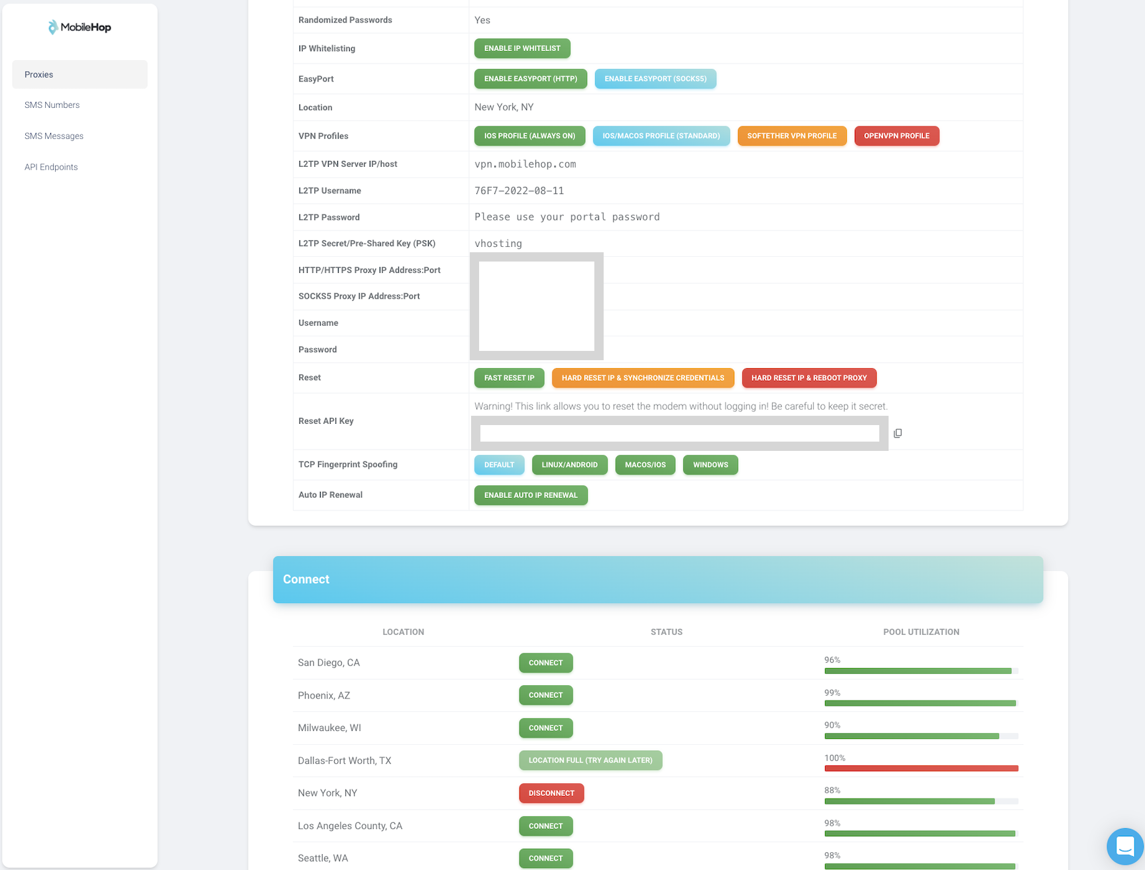Image resolution: width=1145 pixels, height=870 pixels.
Task: Click the Randomized Passwords value Yes
Action: point(482,20)
